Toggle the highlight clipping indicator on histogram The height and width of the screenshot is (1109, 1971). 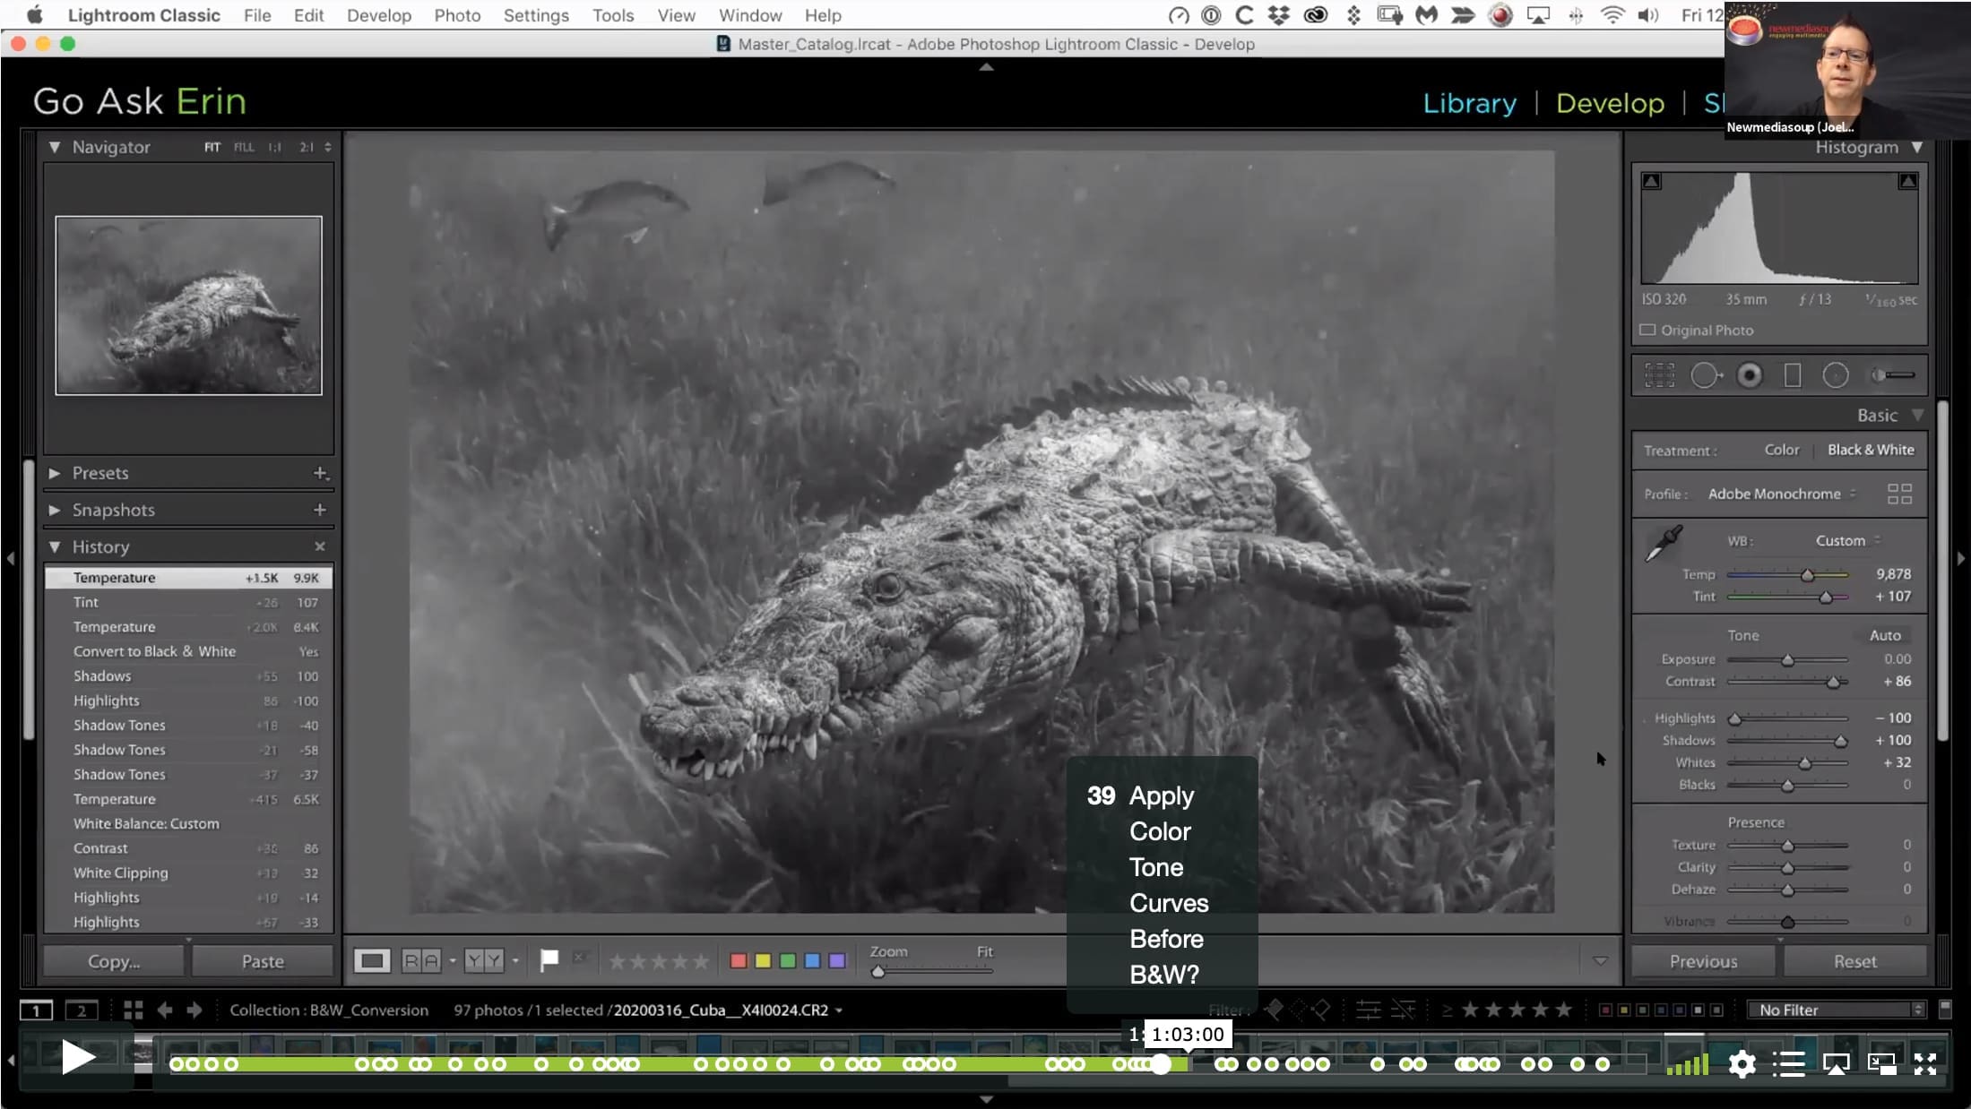click(x=1908, y=181)
